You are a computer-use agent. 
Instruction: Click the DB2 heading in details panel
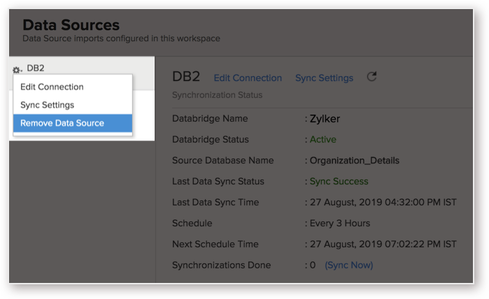pyautogui.click(x=186, y=77)
